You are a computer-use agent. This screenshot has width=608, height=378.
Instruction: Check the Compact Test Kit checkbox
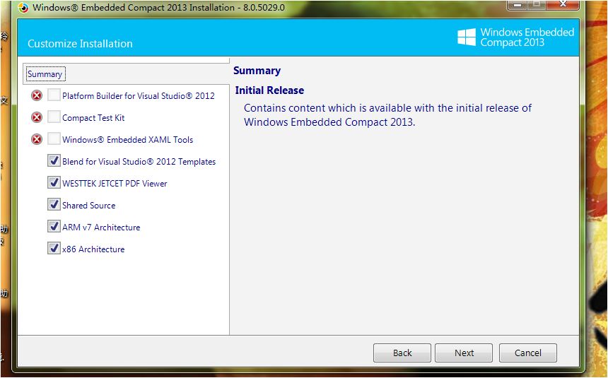(x=54, y=117)
